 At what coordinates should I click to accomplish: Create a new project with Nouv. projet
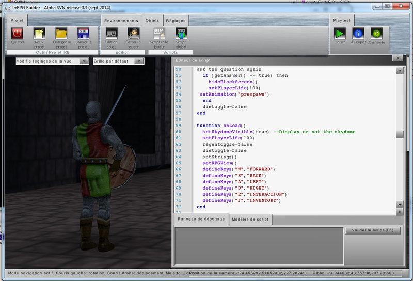pyautogui.click(x=39, y=34)
